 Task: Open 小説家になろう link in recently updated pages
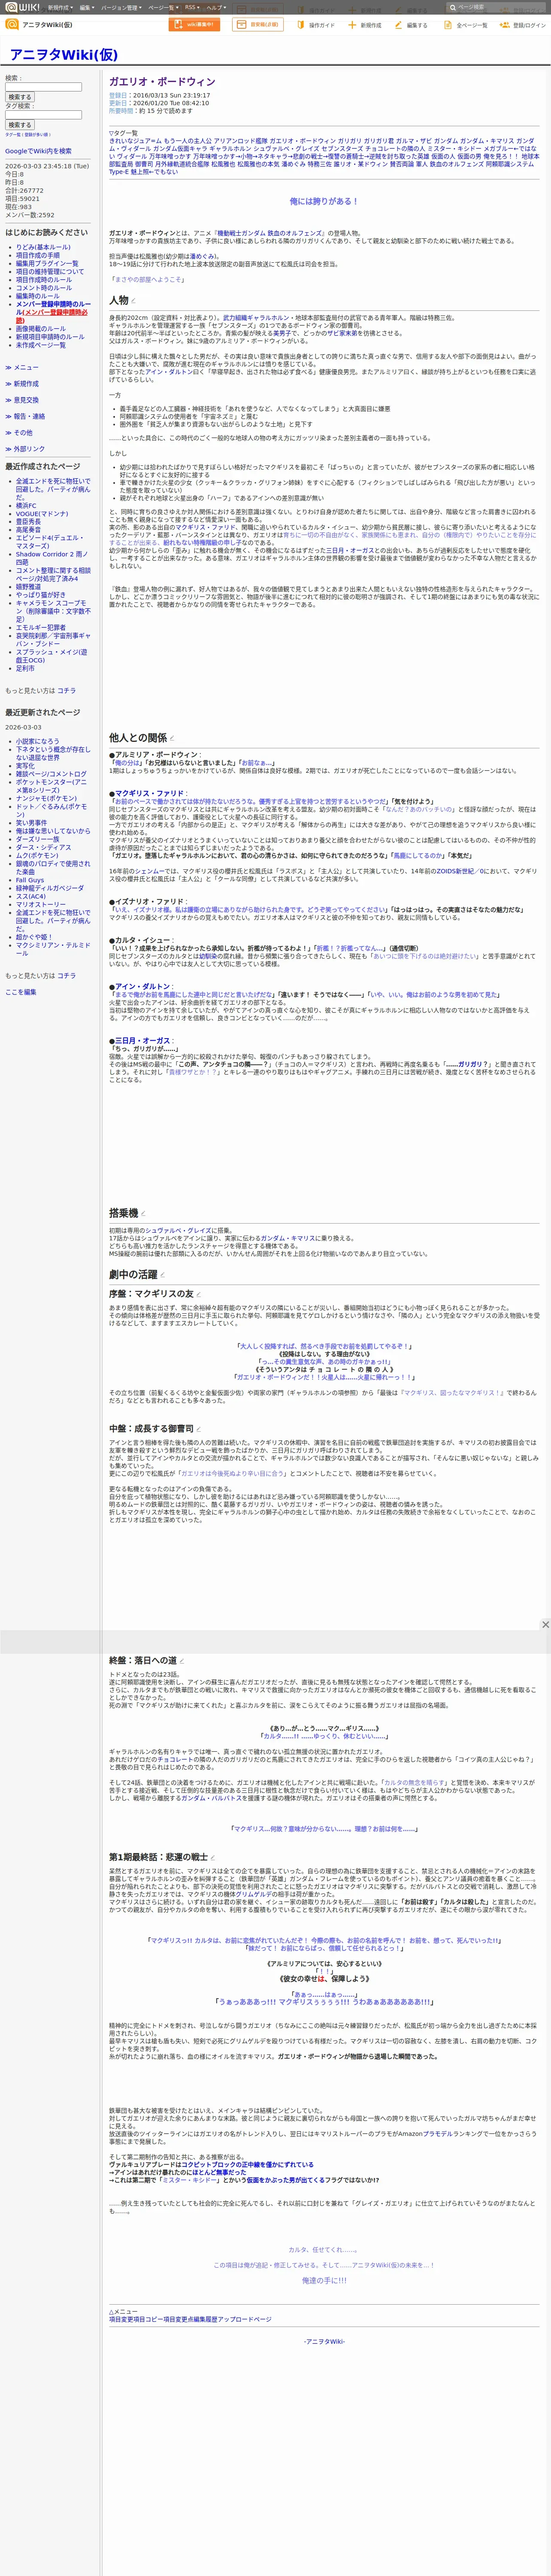(38, 741)
